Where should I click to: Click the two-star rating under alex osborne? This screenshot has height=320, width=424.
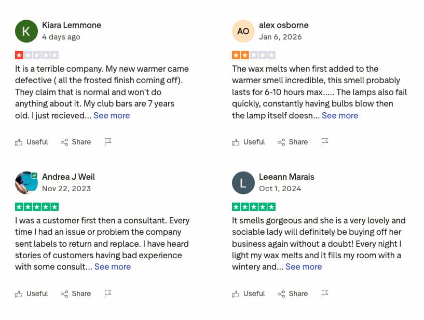point(254,55)
